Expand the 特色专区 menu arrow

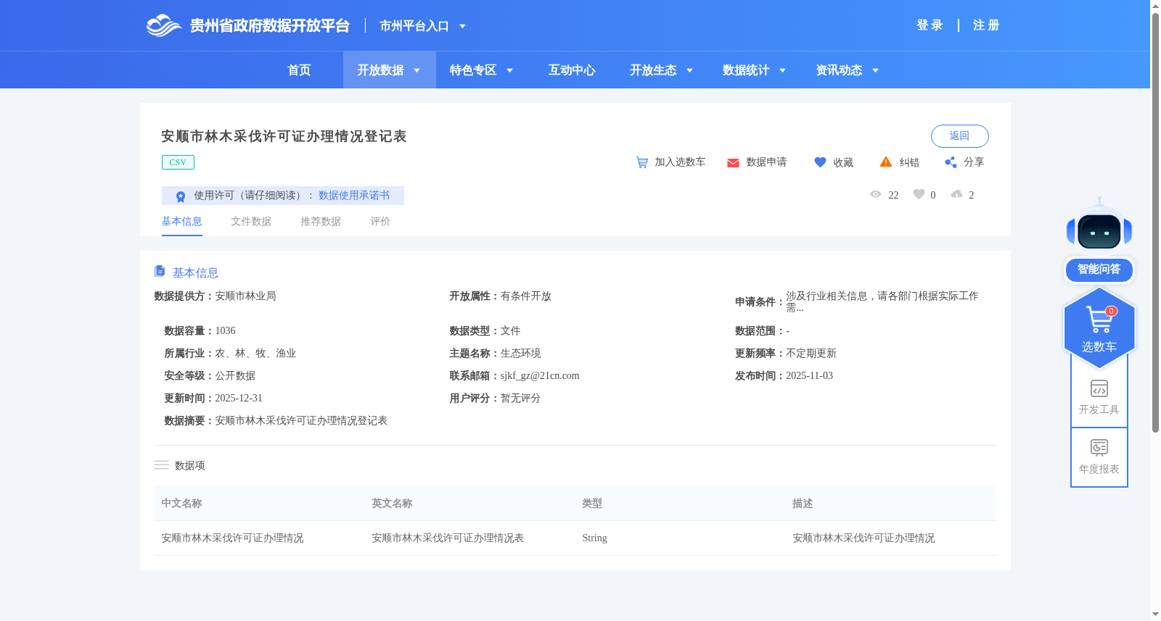[x=509, y=70]
